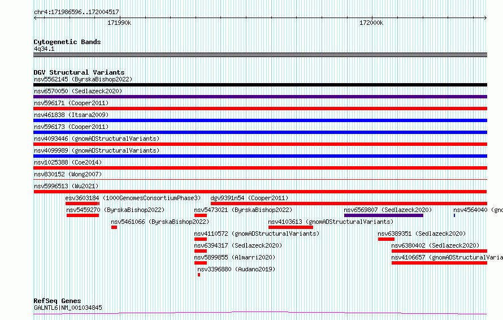The width and height of the screenshot is (503, 320).
Task: Select the short red nsv5461066 bar
Action: point(114,227)
